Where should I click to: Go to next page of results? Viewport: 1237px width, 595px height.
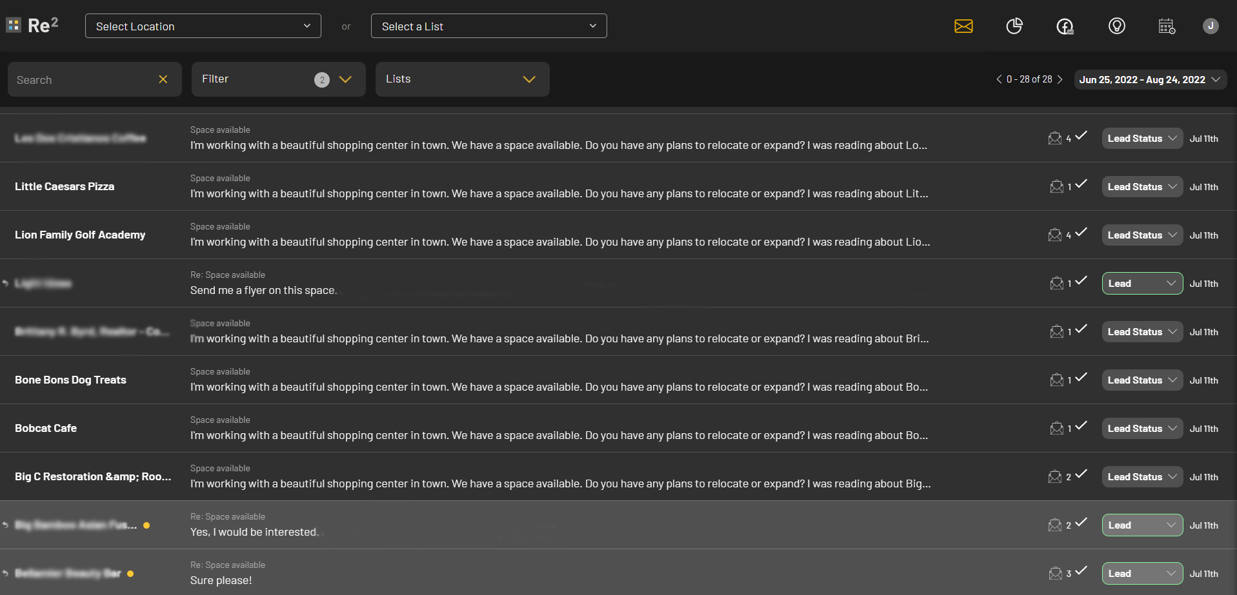tap(1060, 79)
